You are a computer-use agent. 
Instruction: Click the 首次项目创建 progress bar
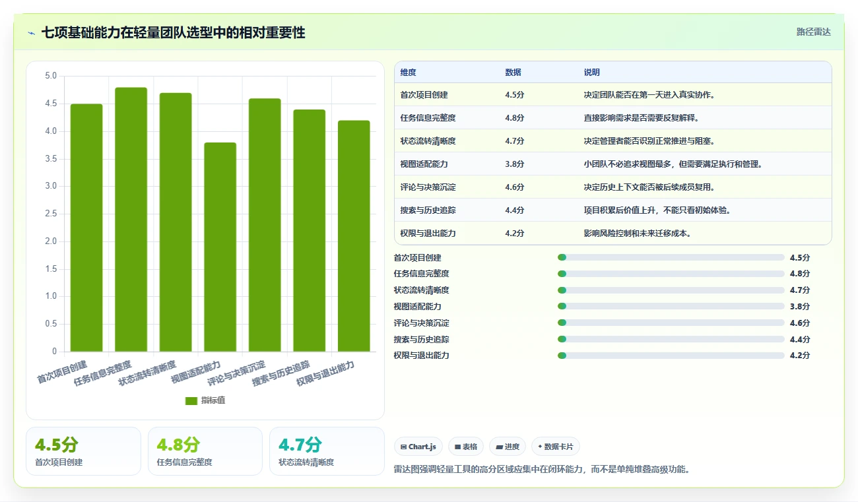pyautogui.click(x=671, y=258)
